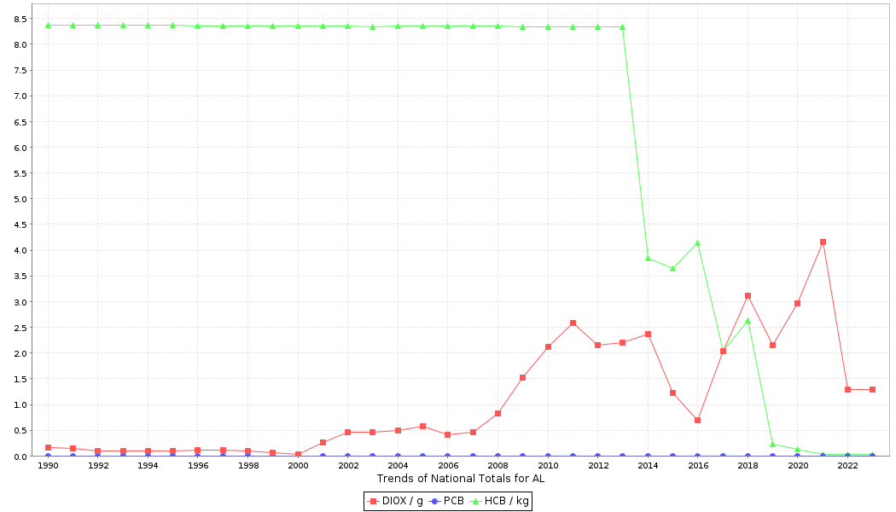Click the blue PCB circle legend marker
Screen dimensions: 896x512
[x=434, y=501]
